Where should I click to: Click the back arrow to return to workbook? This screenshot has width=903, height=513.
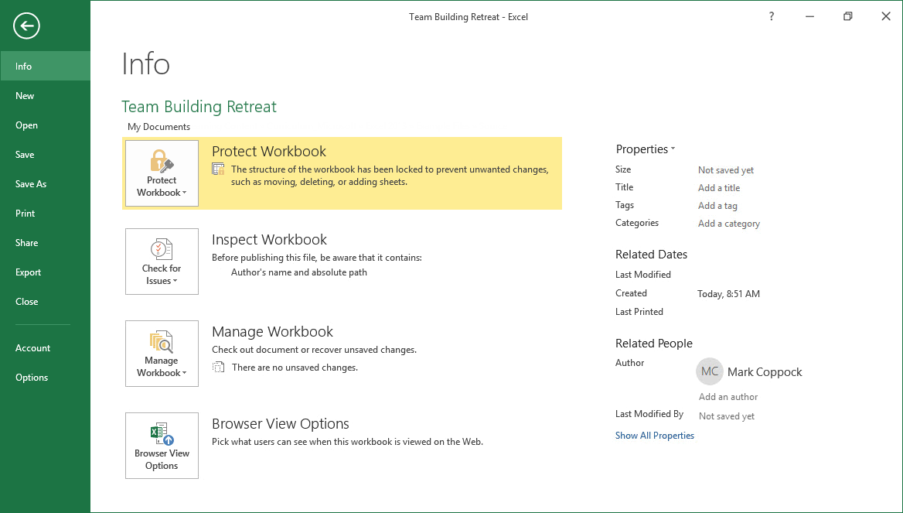tap(26, 26)
